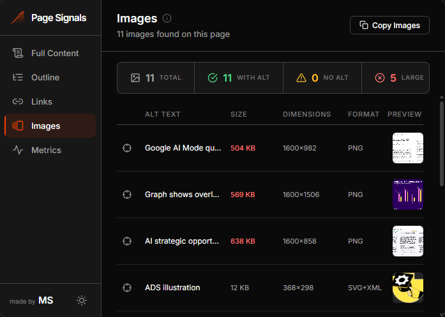Click the FORMAT column header
Screen dimensions: 445x317
pos(363,114)
